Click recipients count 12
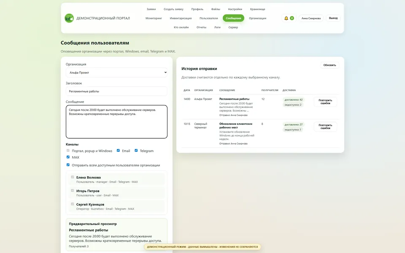The height and width of the screenshot is (253, 405). click(x=263, y=99)
